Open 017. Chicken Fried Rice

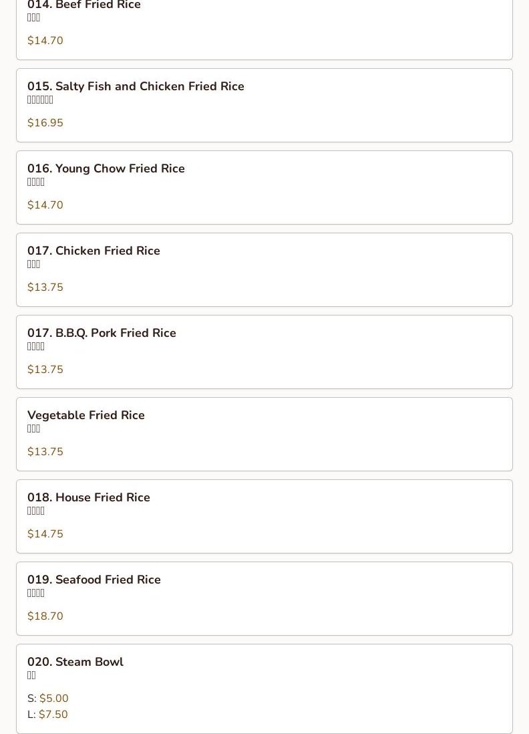pyautogui.click(x=94, y=251)
